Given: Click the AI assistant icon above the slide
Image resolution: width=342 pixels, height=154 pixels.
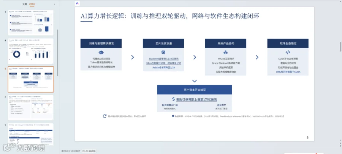Looking at the screenshot, I should (78, 3).
